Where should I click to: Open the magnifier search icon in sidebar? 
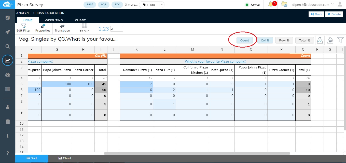click(8, 46)
